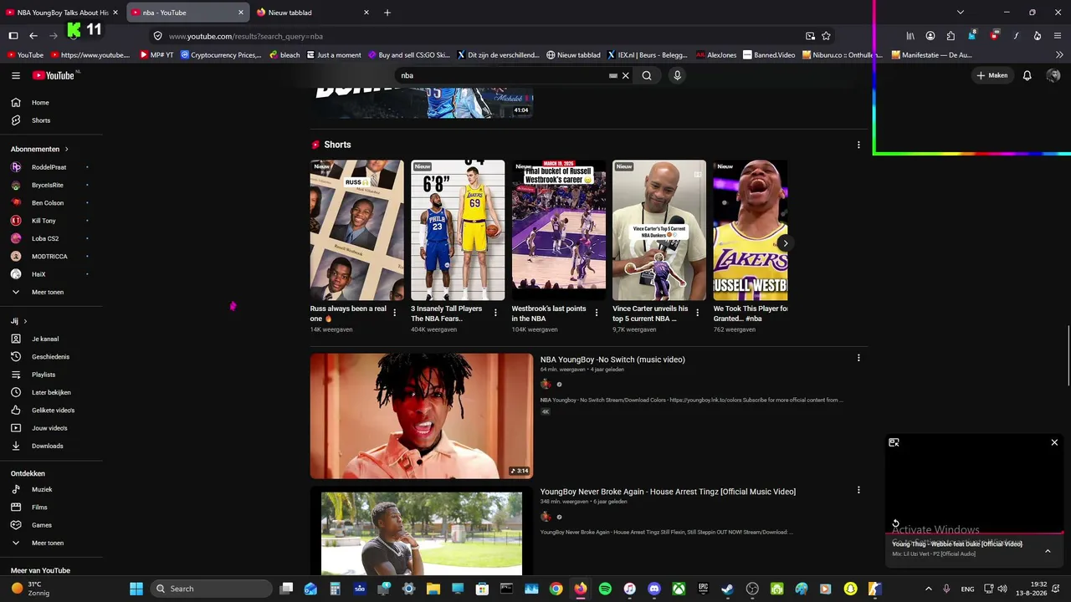The width and height of the screenshot is (1071, 602).
Task: Open the Shorts shelf options menu
Action: click(x=858, y=145)
